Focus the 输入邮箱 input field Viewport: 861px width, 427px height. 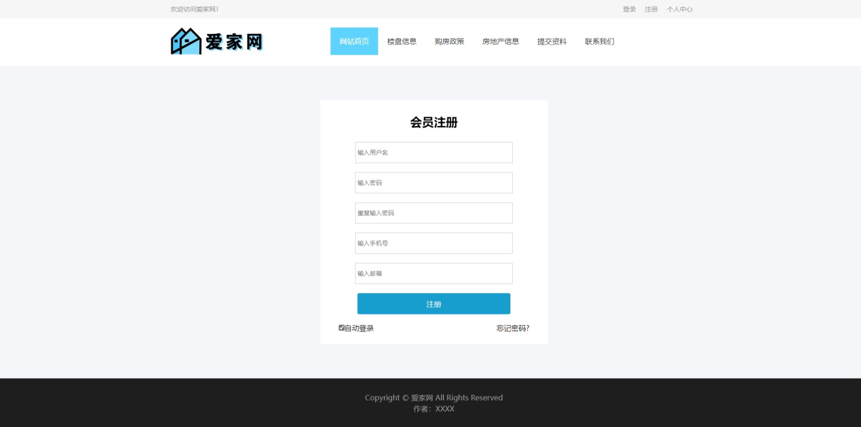tap(433, 274)
